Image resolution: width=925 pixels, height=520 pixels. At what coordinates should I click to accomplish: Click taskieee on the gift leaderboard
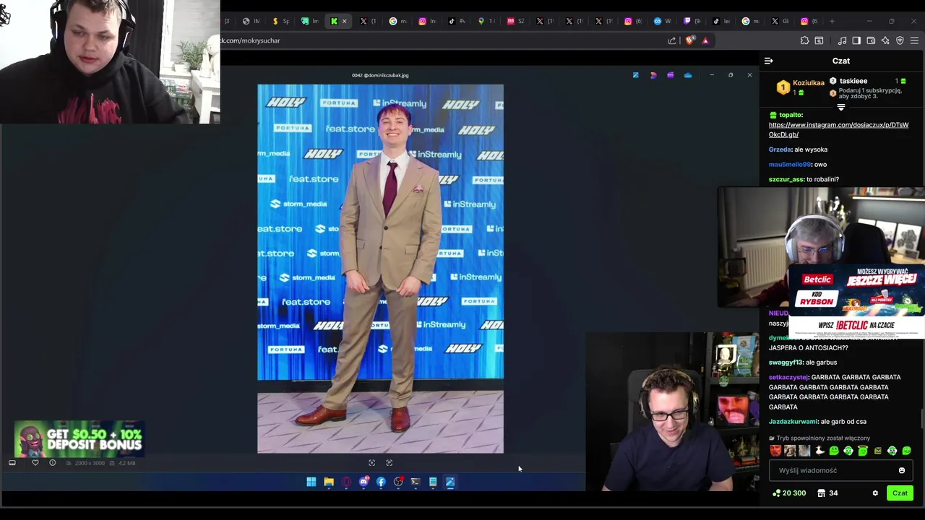(853, 81)
